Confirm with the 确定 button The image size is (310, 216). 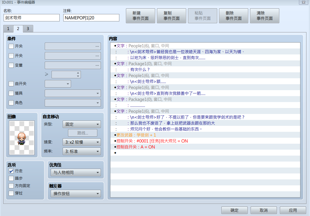[235, 210]
